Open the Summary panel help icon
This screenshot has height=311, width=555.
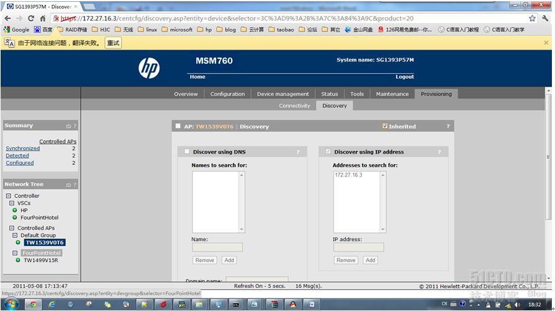click(74, 126)
